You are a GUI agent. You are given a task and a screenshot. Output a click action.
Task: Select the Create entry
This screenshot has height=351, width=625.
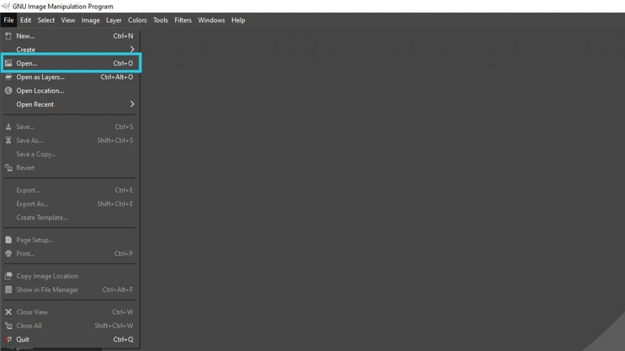(x=70, y=49)
